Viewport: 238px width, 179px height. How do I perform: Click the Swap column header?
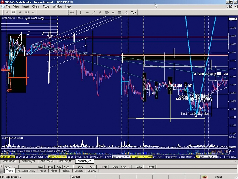pyautogui.click(x=137, y=167)
